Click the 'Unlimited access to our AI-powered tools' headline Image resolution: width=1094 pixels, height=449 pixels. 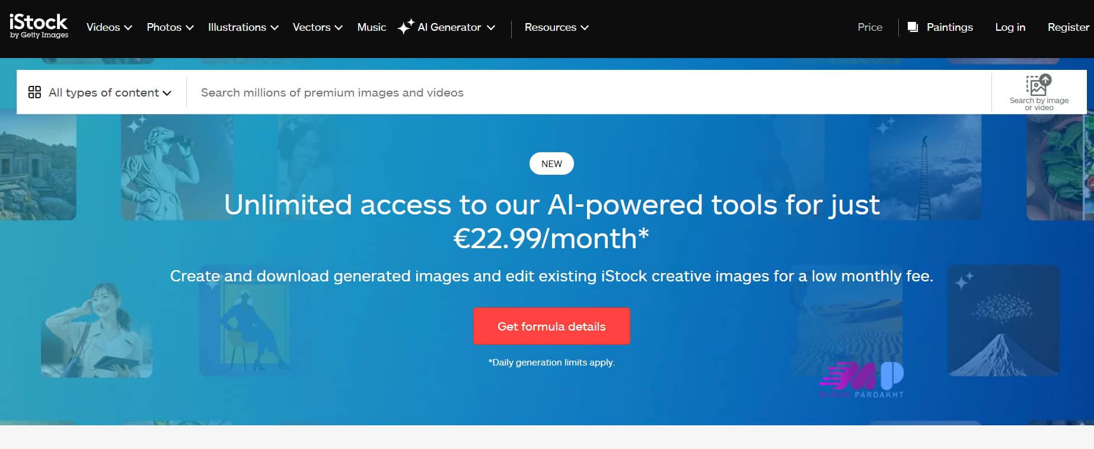(551, 222)
